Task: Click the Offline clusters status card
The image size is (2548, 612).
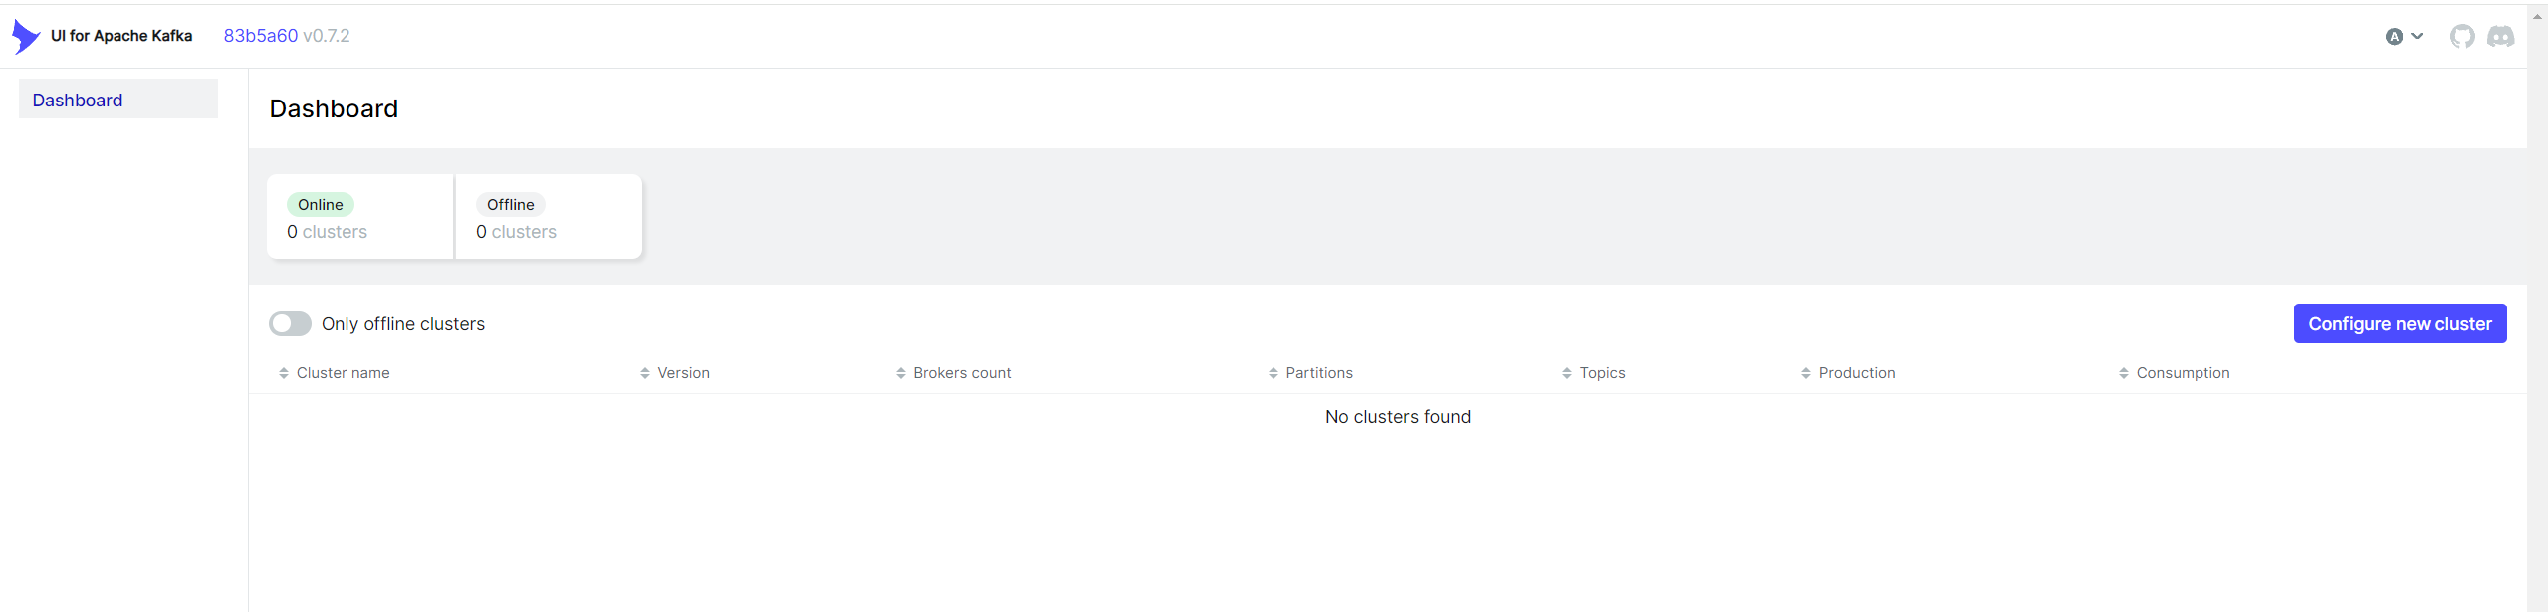Action: (x=549, y=217)
